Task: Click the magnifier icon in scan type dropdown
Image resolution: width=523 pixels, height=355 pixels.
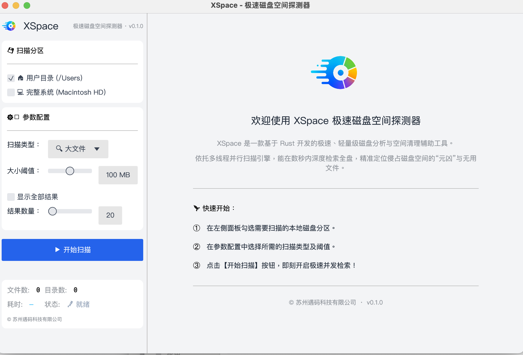Action: [59, 148]
